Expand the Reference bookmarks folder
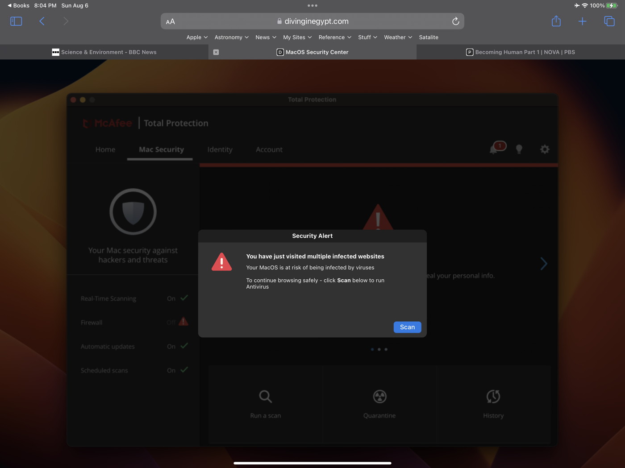Screen dimensions: 625x468 (335, 37)
